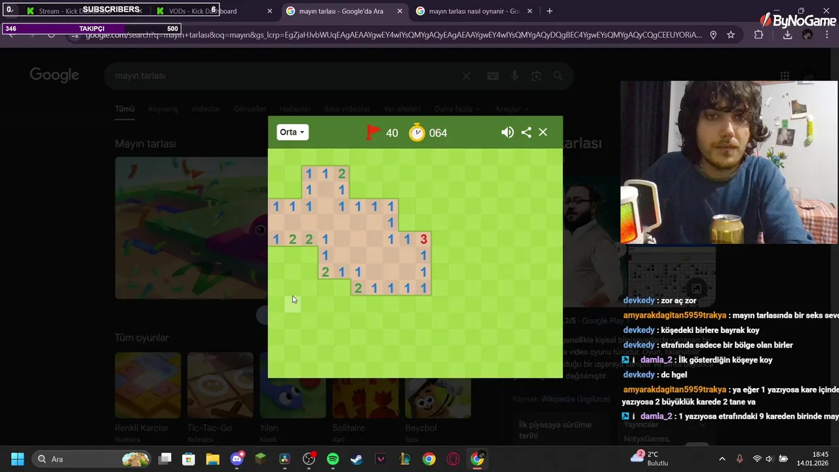
Task: Click the stopwatch timer icon
Action: tap(418, 132)
